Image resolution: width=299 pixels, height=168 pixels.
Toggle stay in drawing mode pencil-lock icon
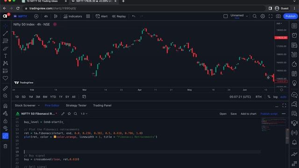coord(5,113)
